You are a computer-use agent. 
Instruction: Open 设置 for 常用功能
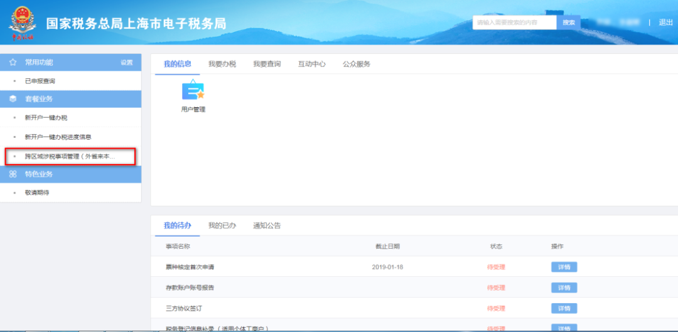click(x=127, y=63)
